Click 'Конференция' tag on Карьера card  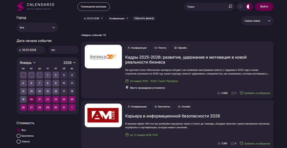137,107
